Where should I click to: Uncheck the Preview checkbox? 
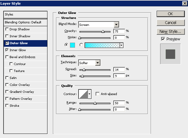[x=163, y=39]
